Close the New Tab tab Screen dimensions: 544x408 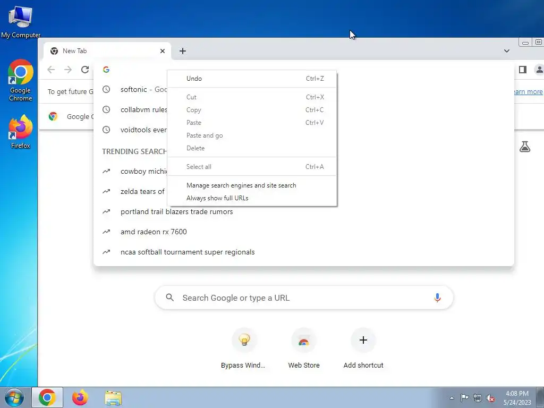(163, 51)
